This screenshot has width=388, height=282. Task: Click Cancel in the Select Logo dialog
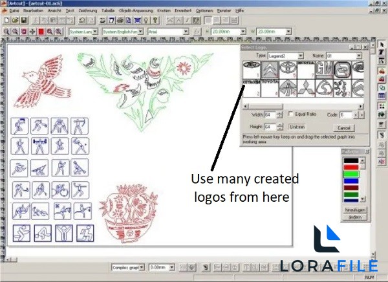pyautogui.click(x=344, y=128)
